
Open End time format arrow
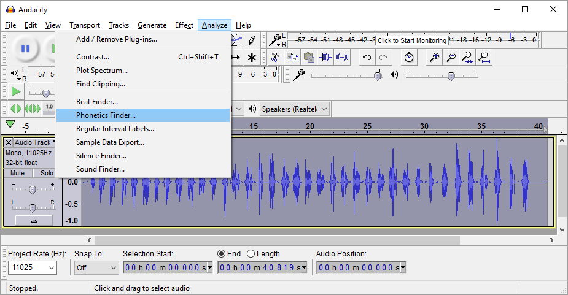(305, 267)
